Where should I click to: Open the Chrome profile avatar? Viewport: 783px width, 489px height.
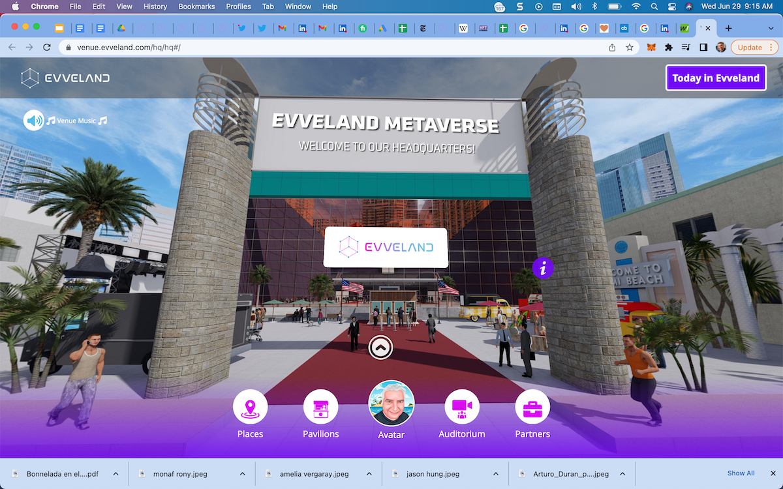coord(720,48)
